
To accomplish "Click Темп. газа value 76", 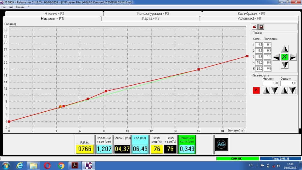I will pyautogui.click(x=170, y=149).
